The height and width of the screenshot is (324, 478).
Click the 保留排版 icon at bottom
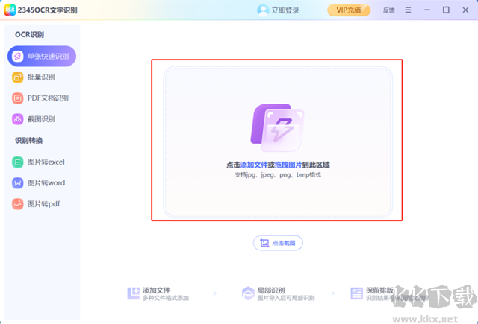point(357,293)
